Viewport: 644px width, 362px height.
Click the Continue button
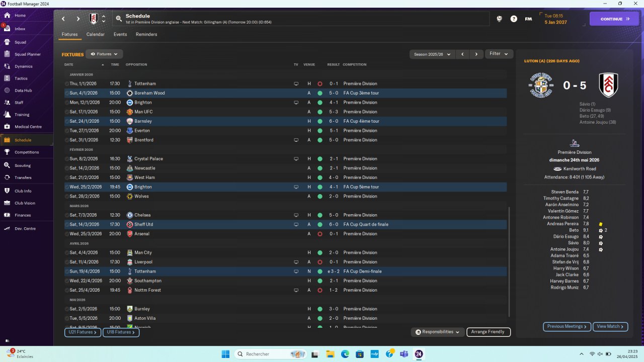coord(614,19)
